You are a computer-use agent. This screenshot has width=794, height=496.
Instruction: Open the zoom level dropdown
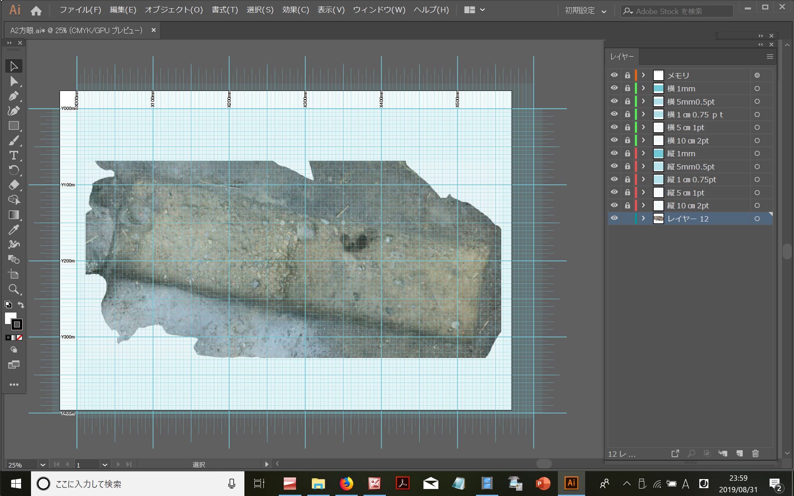(x=43, y=465)
